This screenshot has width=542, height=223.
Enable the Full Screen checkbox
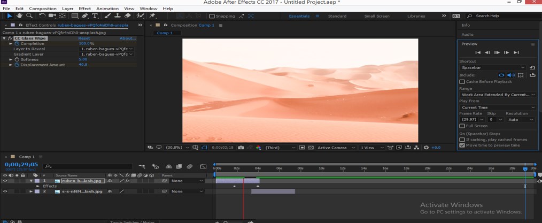[x=462, y=126]
